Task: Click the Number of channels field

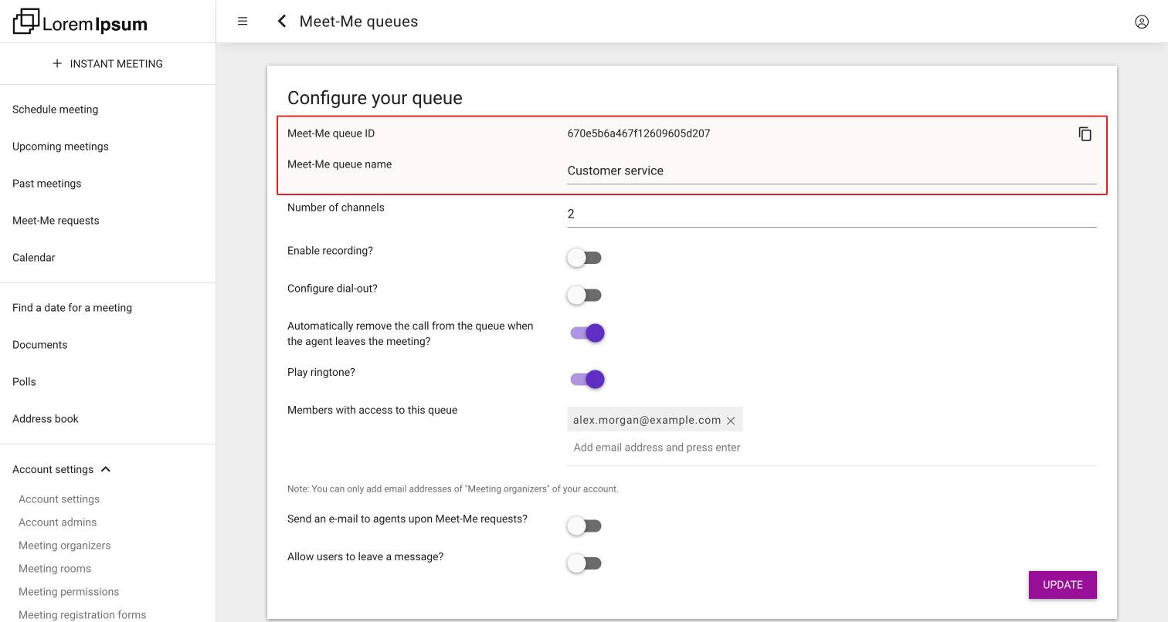Action: (832, 215)
